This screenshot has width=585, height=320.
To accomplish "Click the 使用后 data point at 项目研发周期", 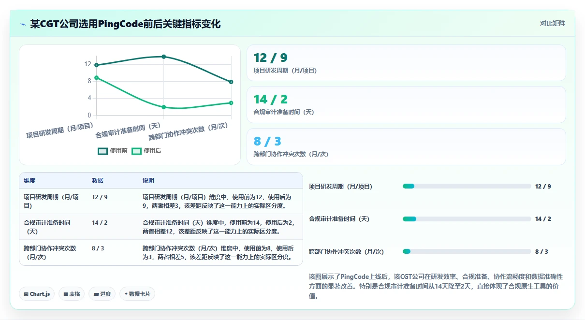I will point(97,77).
